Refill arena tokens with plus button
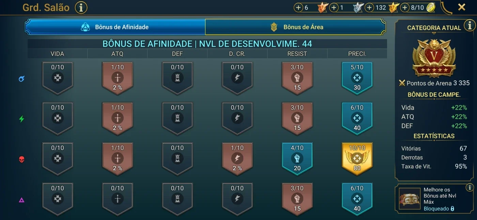 [x=405, y=7]
